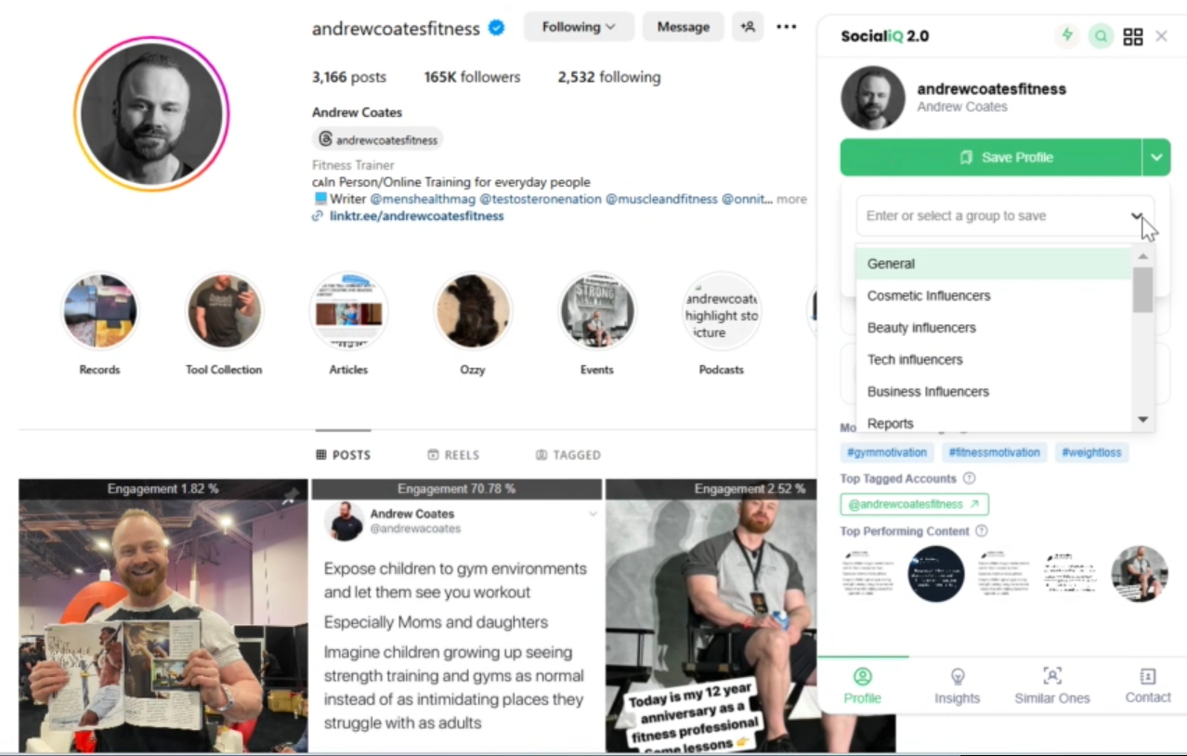Toggle the group select field chevron
The height and width of the screenshot is (756, 1187).
click(x=1137, y=215)
